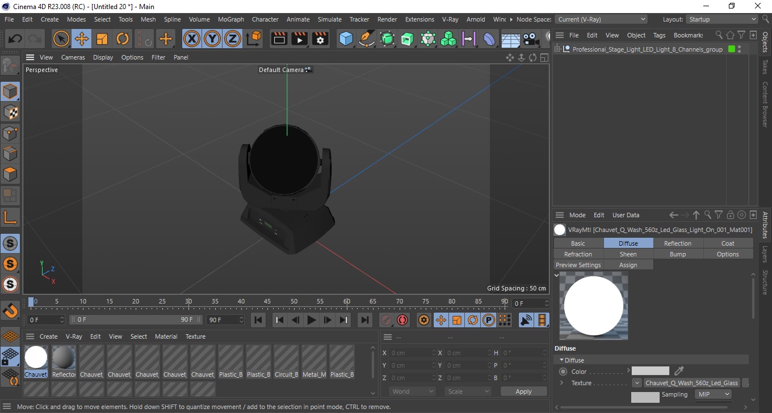Click the Assign tab button

coord(628,265)
